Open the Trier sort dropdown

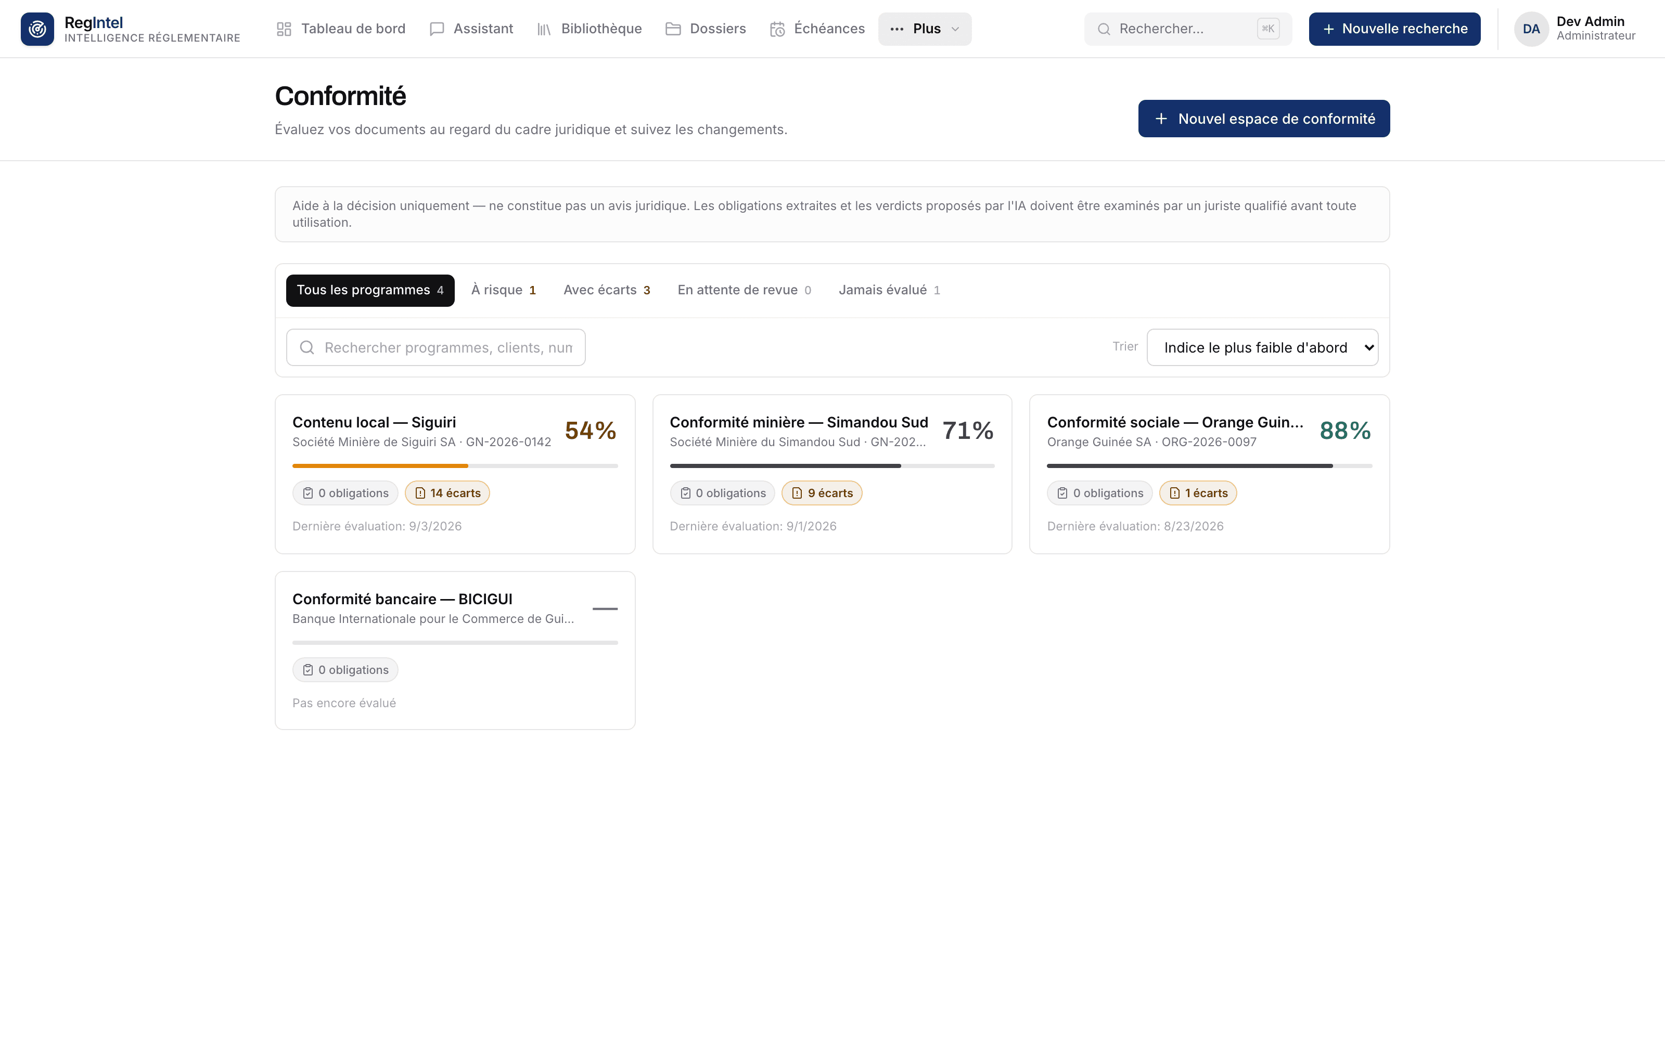click(1262, 347)
